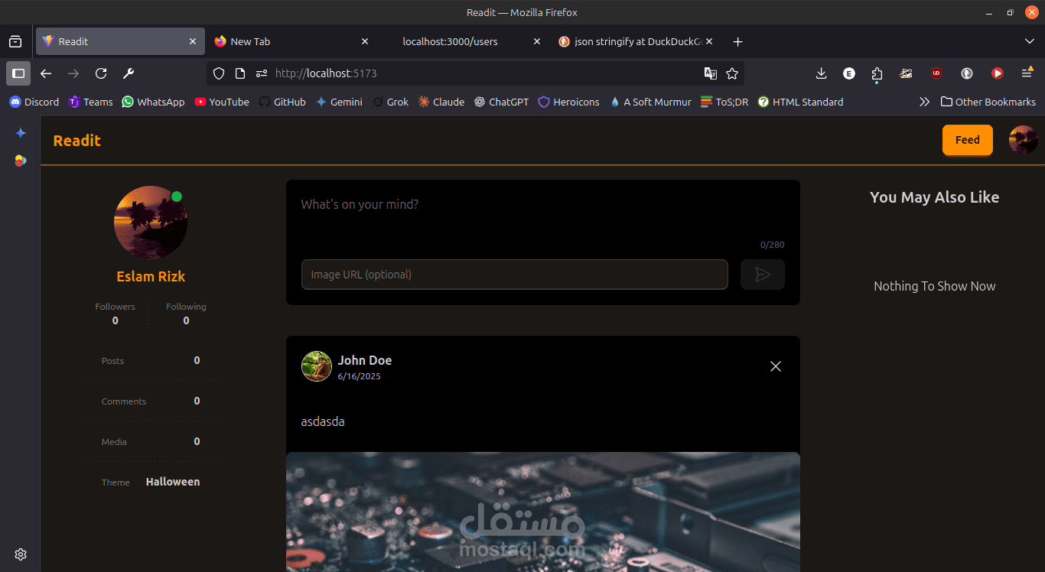Open the Claude bookmark
Screen dimensions: 1045x572
(x=441, y=102)
